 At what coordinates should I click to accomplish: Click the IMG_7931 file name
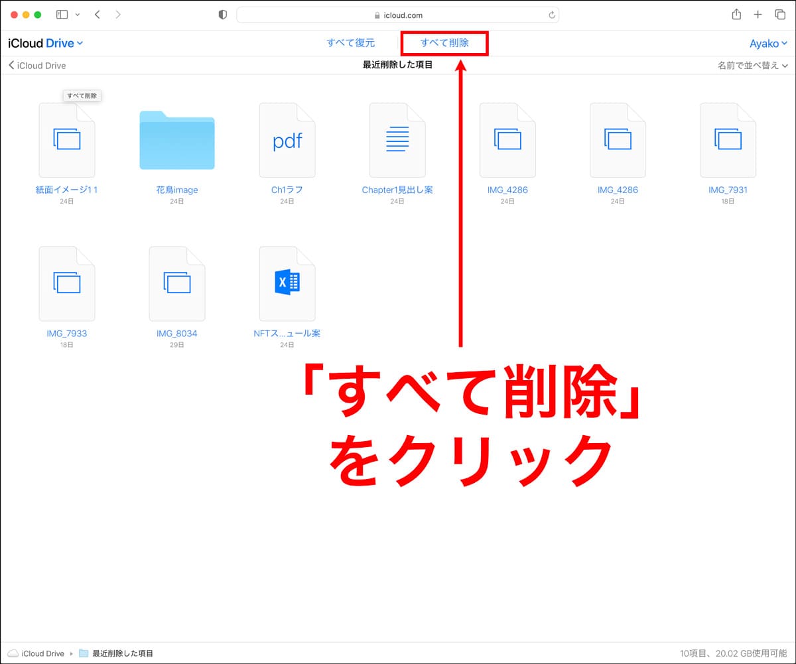click(x=728, y=190)
